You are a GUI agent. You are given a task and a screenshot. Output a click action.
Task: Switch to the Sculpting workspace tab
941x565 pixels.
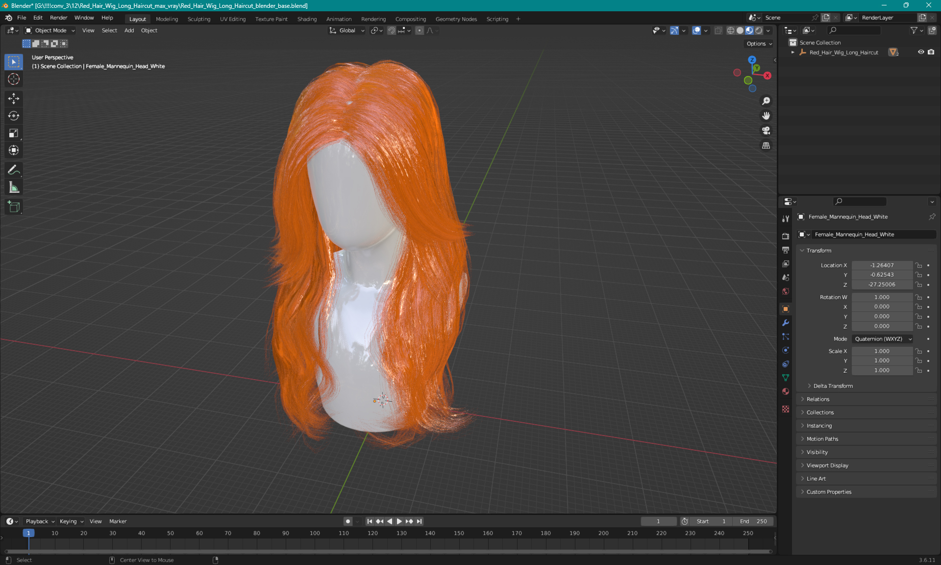pyautogui.click(x=199, y=19)
